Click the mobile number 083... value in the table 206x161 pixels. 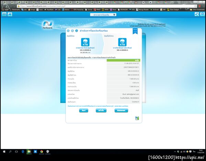click(129, 98)
